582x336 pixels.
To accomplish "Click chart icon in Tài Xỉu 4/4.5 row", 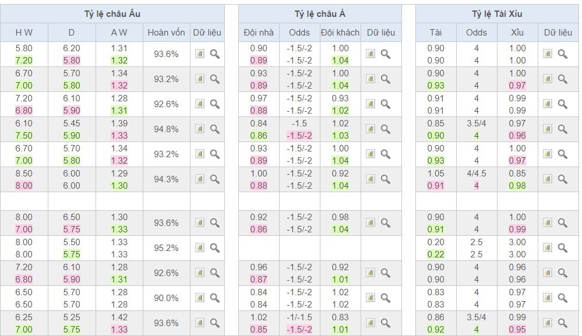I will click(547, 179).
